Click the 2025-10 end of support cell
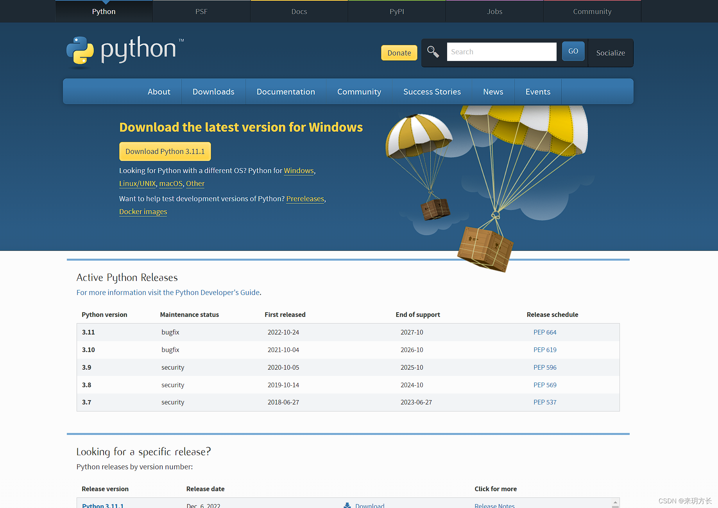This screenshot has width=718, height=508. [412, 367]
